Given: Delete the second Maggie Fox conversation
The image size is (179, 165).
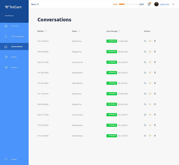Looking at the screenshot, I should [x=155, y=104].
